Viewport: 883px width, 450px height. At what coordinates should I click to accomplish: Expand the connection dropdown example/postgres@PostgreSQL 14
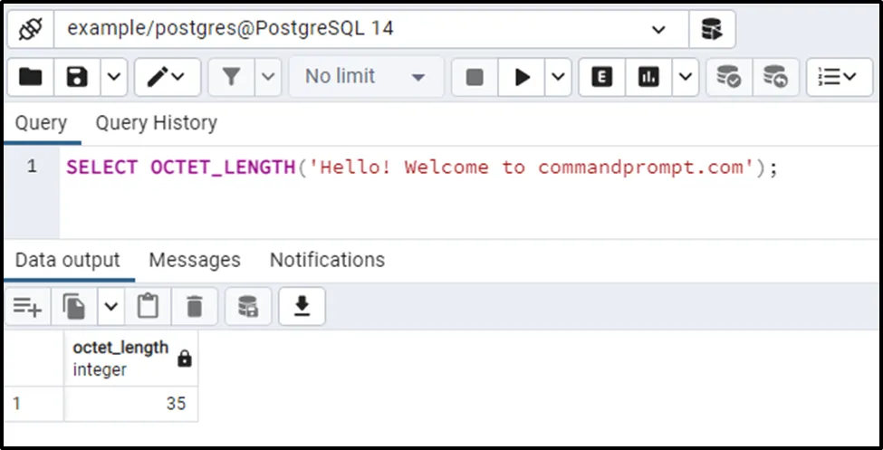click(x=658, y=29)
